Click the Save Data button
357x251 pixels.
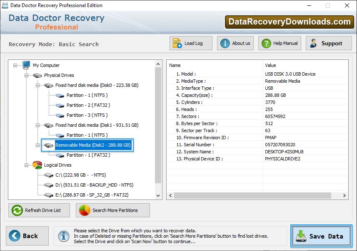pyautogui.click(x=321, y=236)
